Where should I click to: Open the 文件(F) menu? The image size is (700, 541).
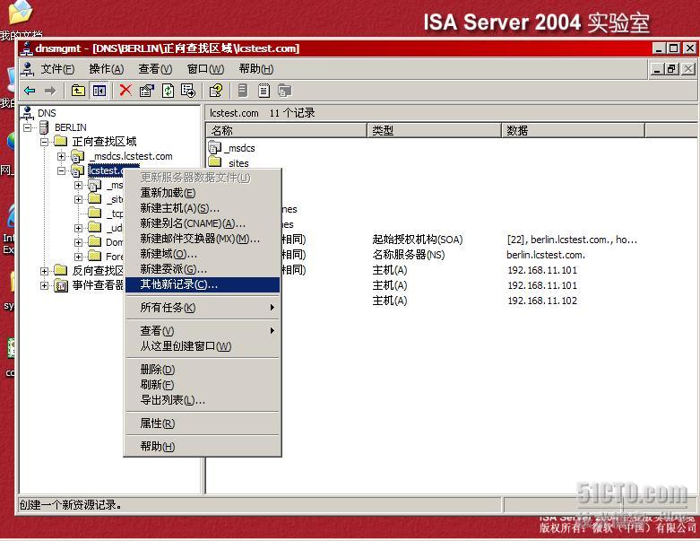[57, 69]
